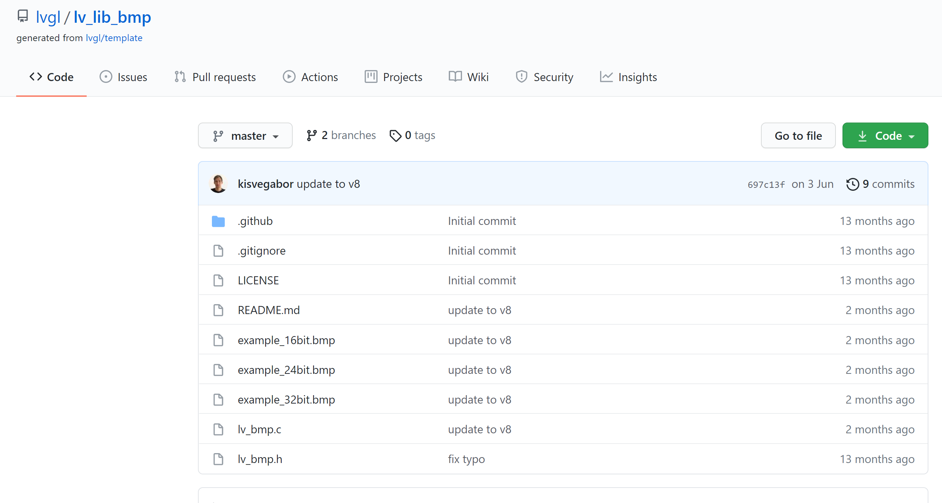Click the repository book icon beside lvgl
Screen dimensions: 942x503
[23, 17]
